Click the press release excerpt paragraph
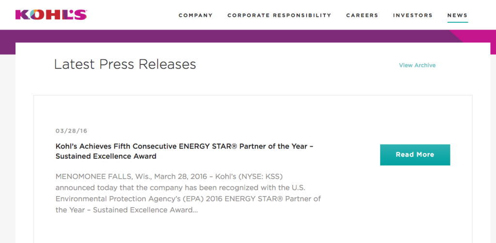 188,193
